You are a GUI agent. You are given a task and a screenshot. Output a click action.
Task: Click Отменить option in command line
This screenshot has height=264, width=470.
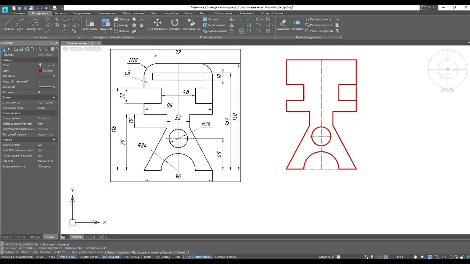[181, 252]
